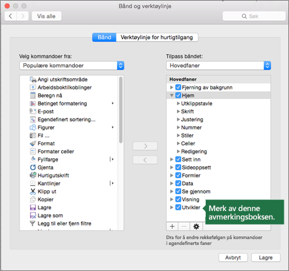Screen dimensions: 289x271
Task: Expand the Justering group
Action: (x=178, y=119)
